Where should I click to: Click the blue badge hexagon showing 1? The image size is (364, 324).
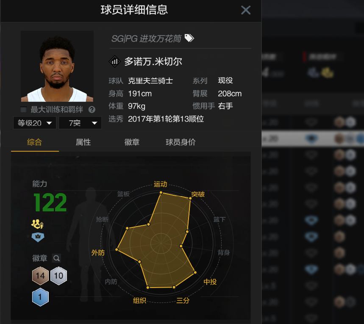40,297
